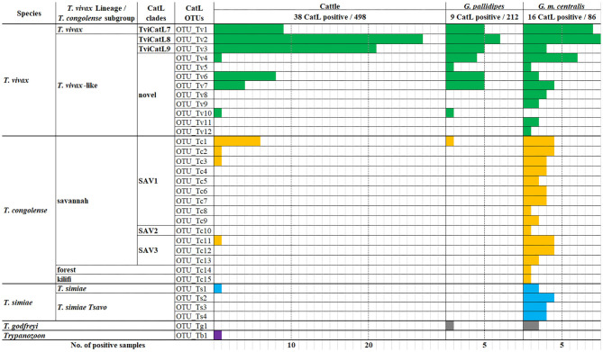Click the T. vivax-like lineage cell
This screenshot has height=352, width=603.
click(78, 86)
